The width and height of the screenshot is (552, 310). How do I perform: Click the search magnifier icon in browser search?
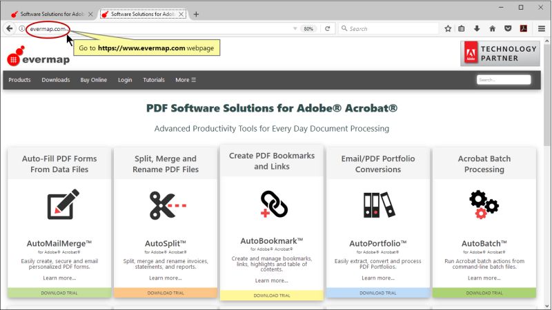click(344, 28)
